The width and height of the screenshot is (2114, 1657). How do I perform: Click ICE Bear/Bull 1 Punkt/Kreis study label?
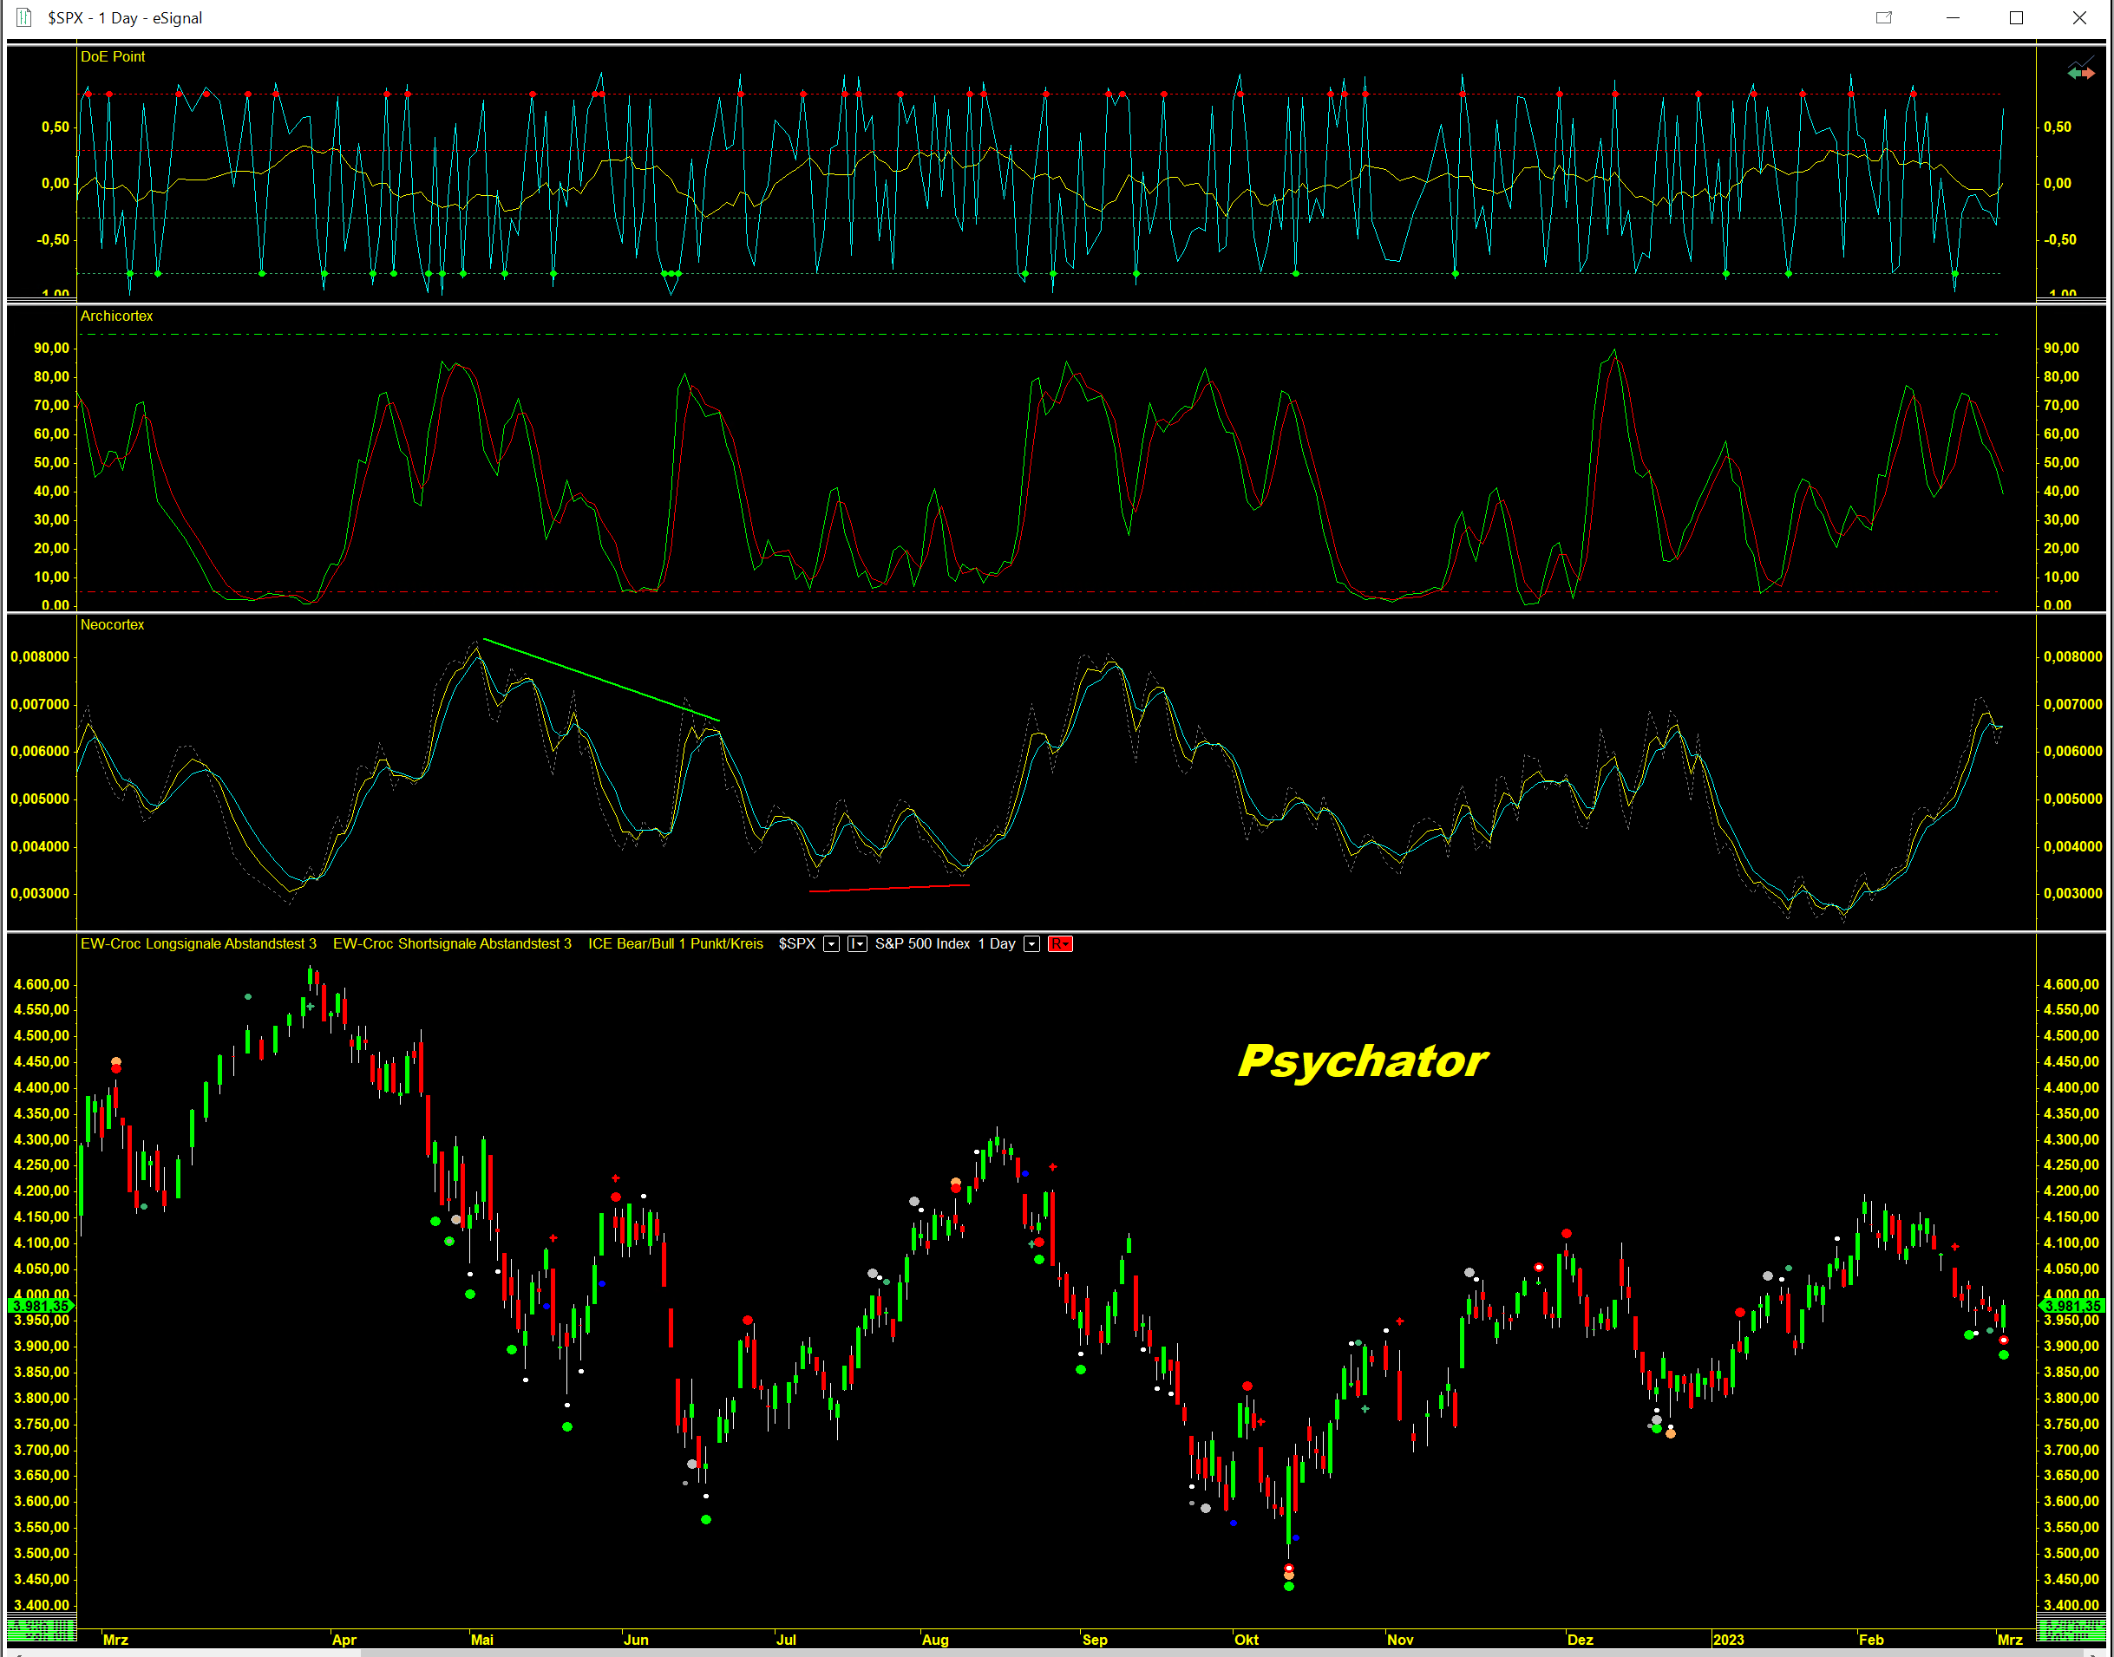[676, 944]
